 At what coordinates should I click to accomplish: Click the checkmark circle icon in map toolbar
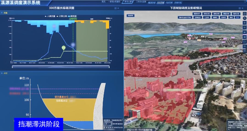pos(245,46)
